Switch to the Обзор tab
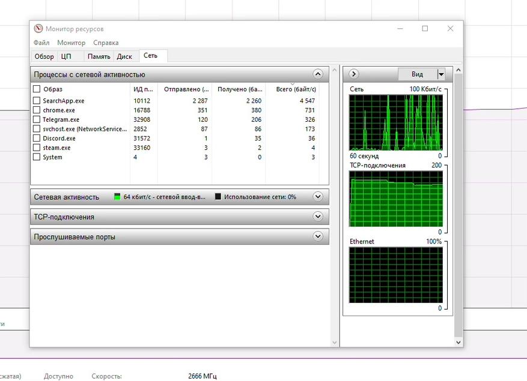The height and width of the screenshot is (381, 527). (44, 56)
